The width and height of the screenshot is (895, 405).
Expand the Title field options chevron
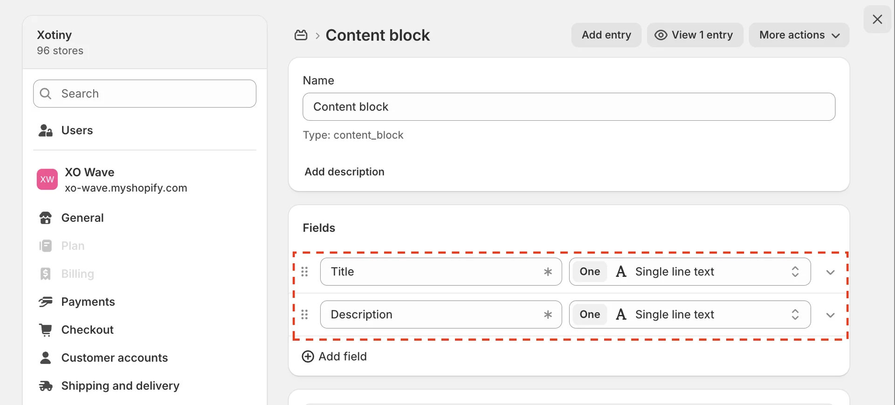click(x=830, y=272)
